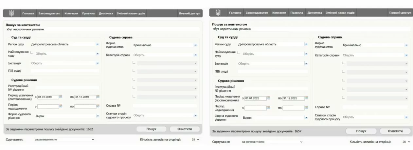Open 'Законодавство' menu in the 2025 window
Viewport: 413px width, 150px height.
(x=257, y=13)
